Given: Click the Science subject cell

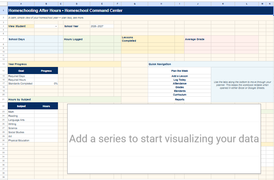Looking at the screenshot, I should click(21, 128).
